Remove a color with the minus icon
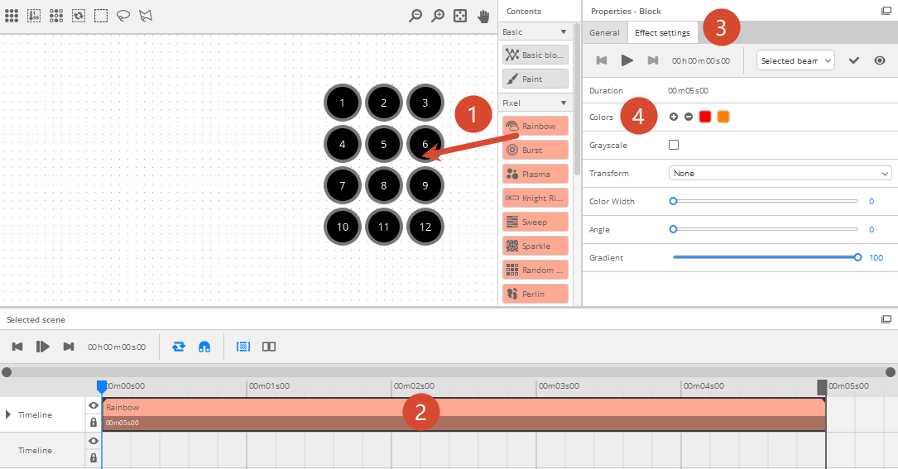898x469 pixels. [689, 117]
